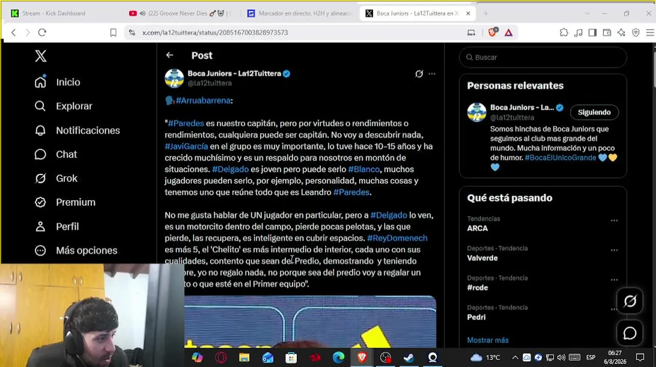Open the extensions puzzle icon

[564, 32]
